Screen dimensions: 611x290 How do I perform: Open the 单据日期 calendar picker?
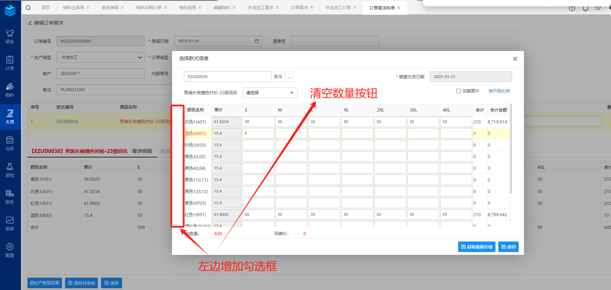tap(256, 41)
